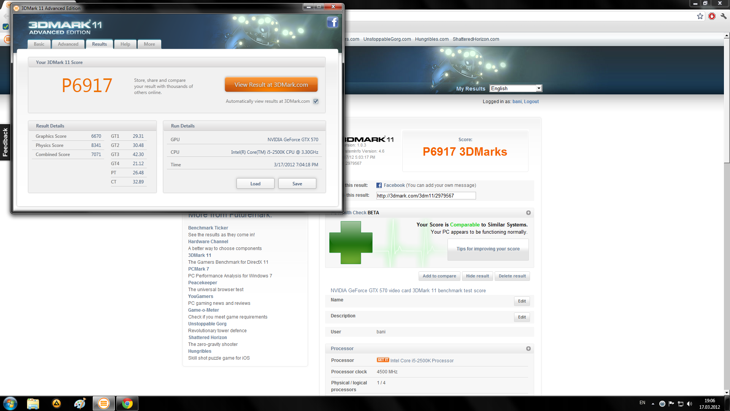Image resolution: width=730 pixels, height=411 pixels.
Task: Click Tips for improving your score
Action: 488,249
